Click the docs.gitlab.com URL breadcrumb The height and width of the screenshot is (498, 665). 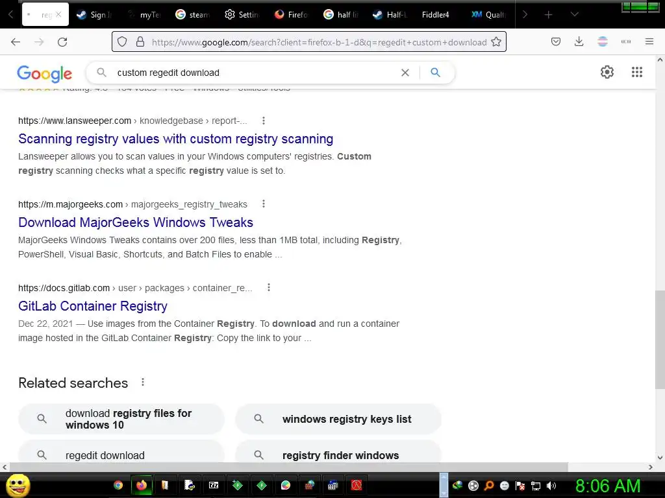tap(135, 288)
